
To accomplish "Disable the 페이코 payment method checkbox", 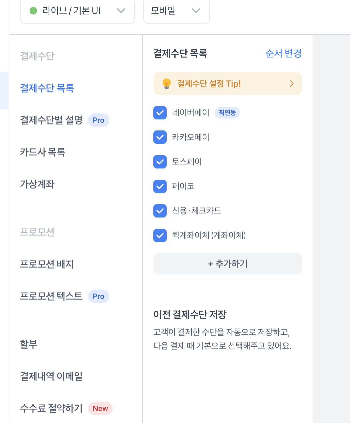I will (160, 186).
